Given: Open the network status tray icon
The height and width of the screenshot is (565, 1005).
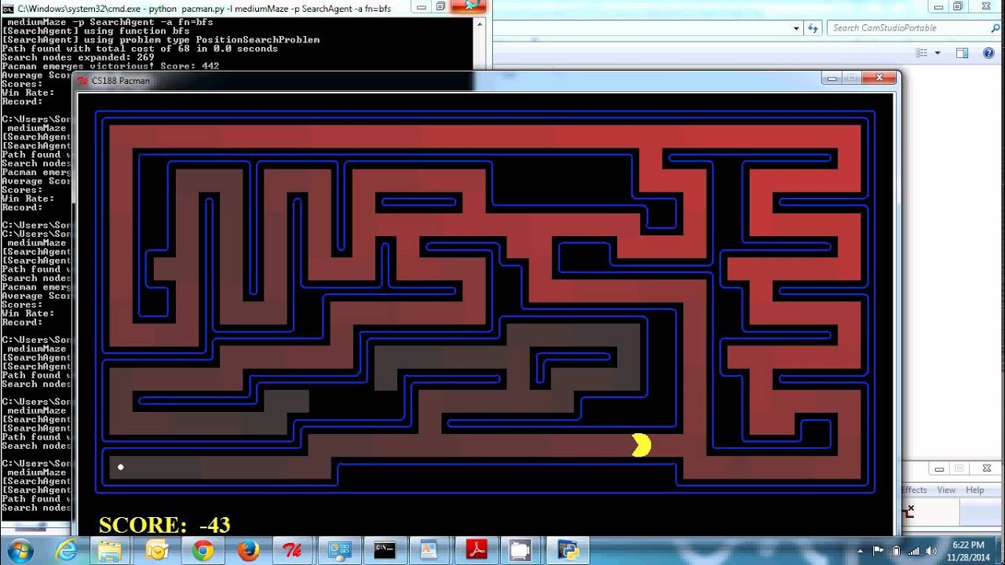Looking at the screenshot, I should click(914, 551).
